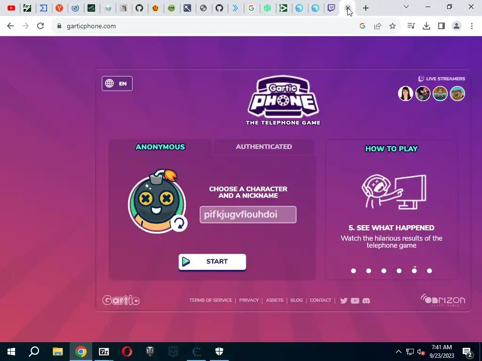Go back to the previous page
Screen dimensions: 482x361
10,26
